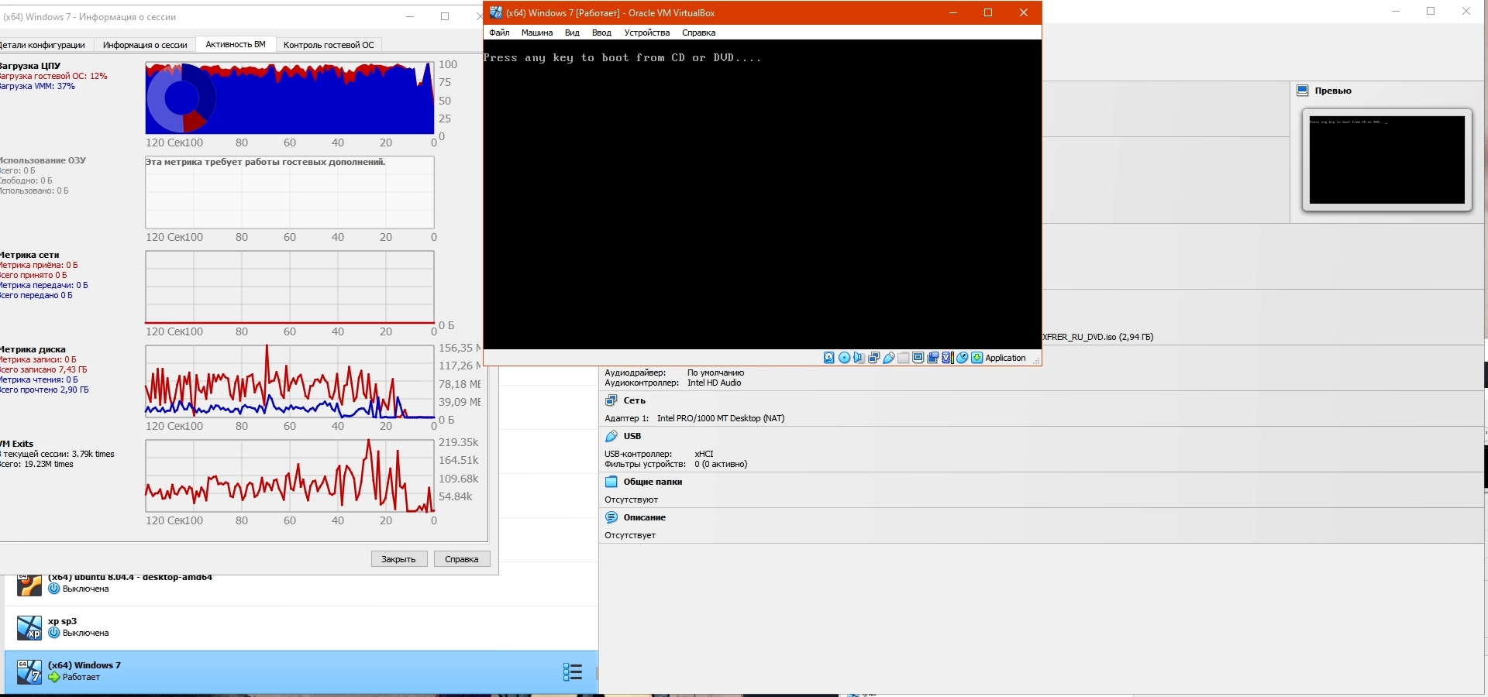Click the Общие папки section header
Viewport: 1488px width, 697px height.
(653, 482)
